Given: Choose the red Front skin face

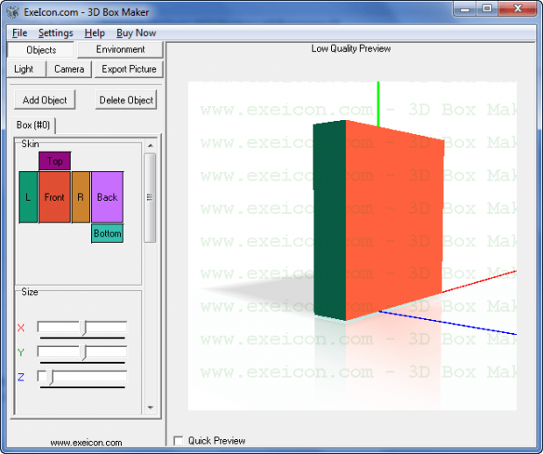Looking at the screenshot, I should 54,197.
